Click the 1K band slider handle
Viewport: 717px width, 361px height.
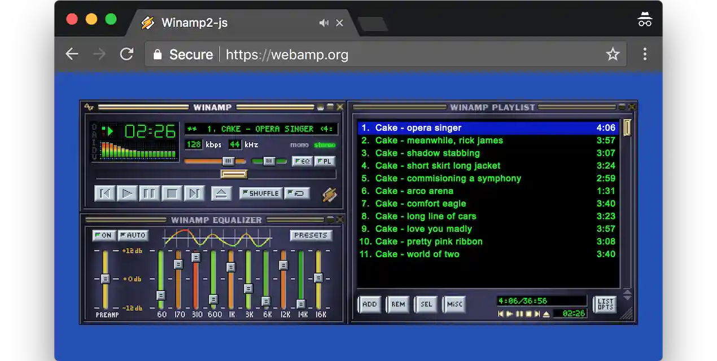pos(231,267)
